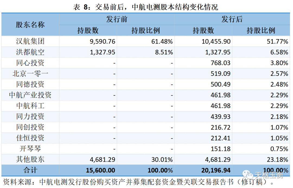Screen dimensions: 293x188
Task: Select the 9,590.76 cell value
Action: coord(102,42)
